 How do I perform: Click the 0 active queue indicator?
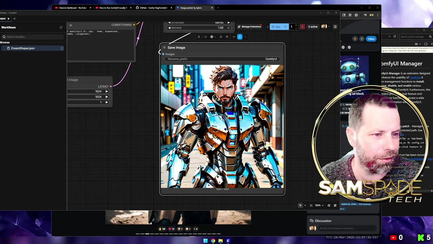coord(313,27)
